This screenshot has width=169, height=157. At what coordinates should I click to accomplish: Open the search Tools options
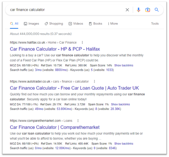click(x=155, y=23)
